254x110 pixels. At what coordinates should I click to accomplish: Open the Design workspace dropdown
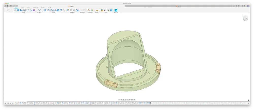coord(9,10)
